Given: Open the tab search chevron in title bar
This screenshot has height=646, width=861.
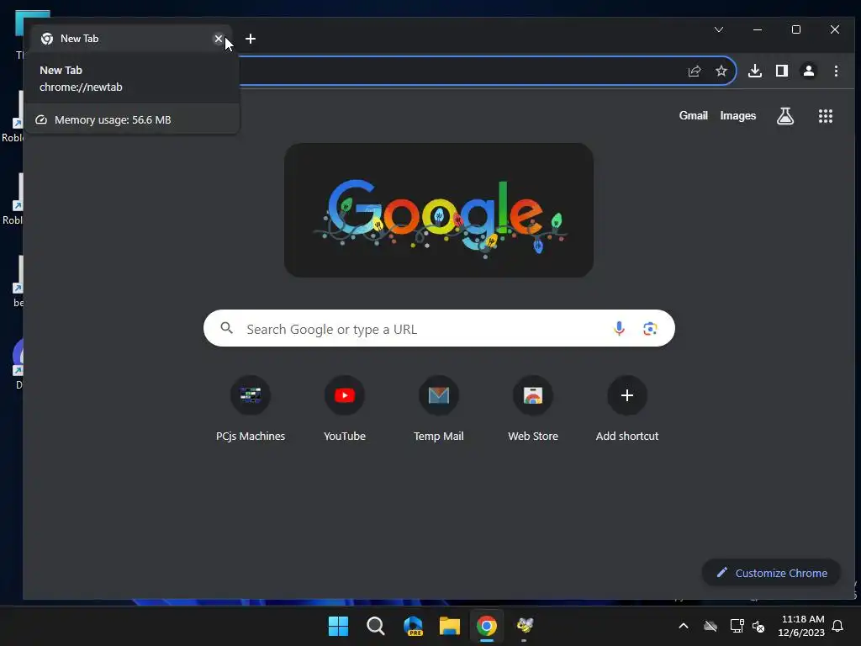Looking at the screenshot, I should tap(718, 29).
